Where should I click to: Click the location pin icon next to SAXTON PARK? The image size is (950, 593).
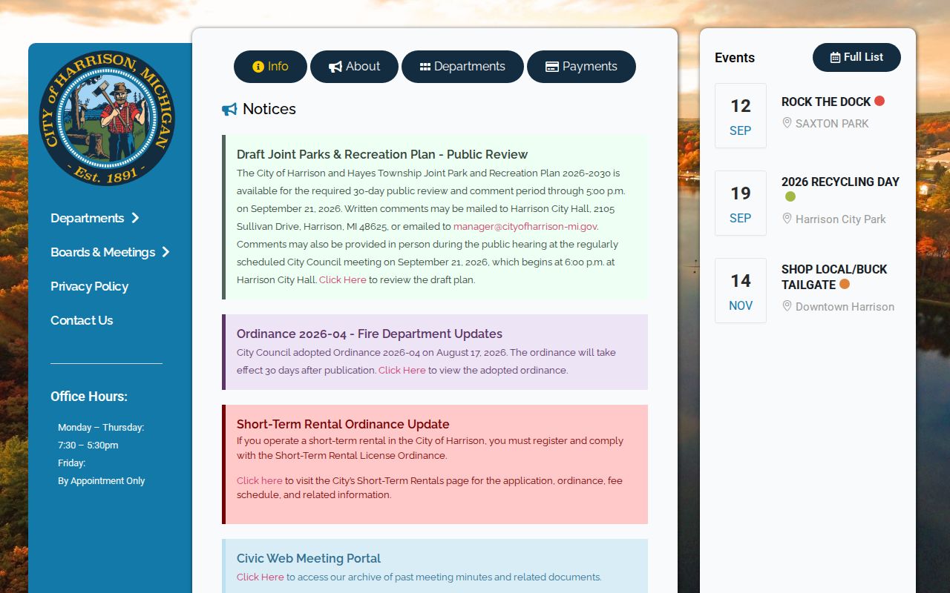(787, 123)
